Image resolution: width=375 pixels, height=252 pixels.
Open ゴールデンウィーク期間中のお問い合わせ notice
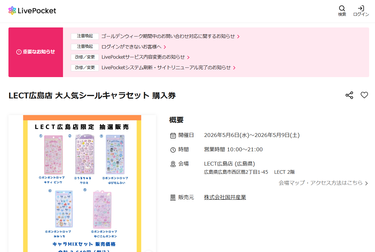tap(168, 36)
